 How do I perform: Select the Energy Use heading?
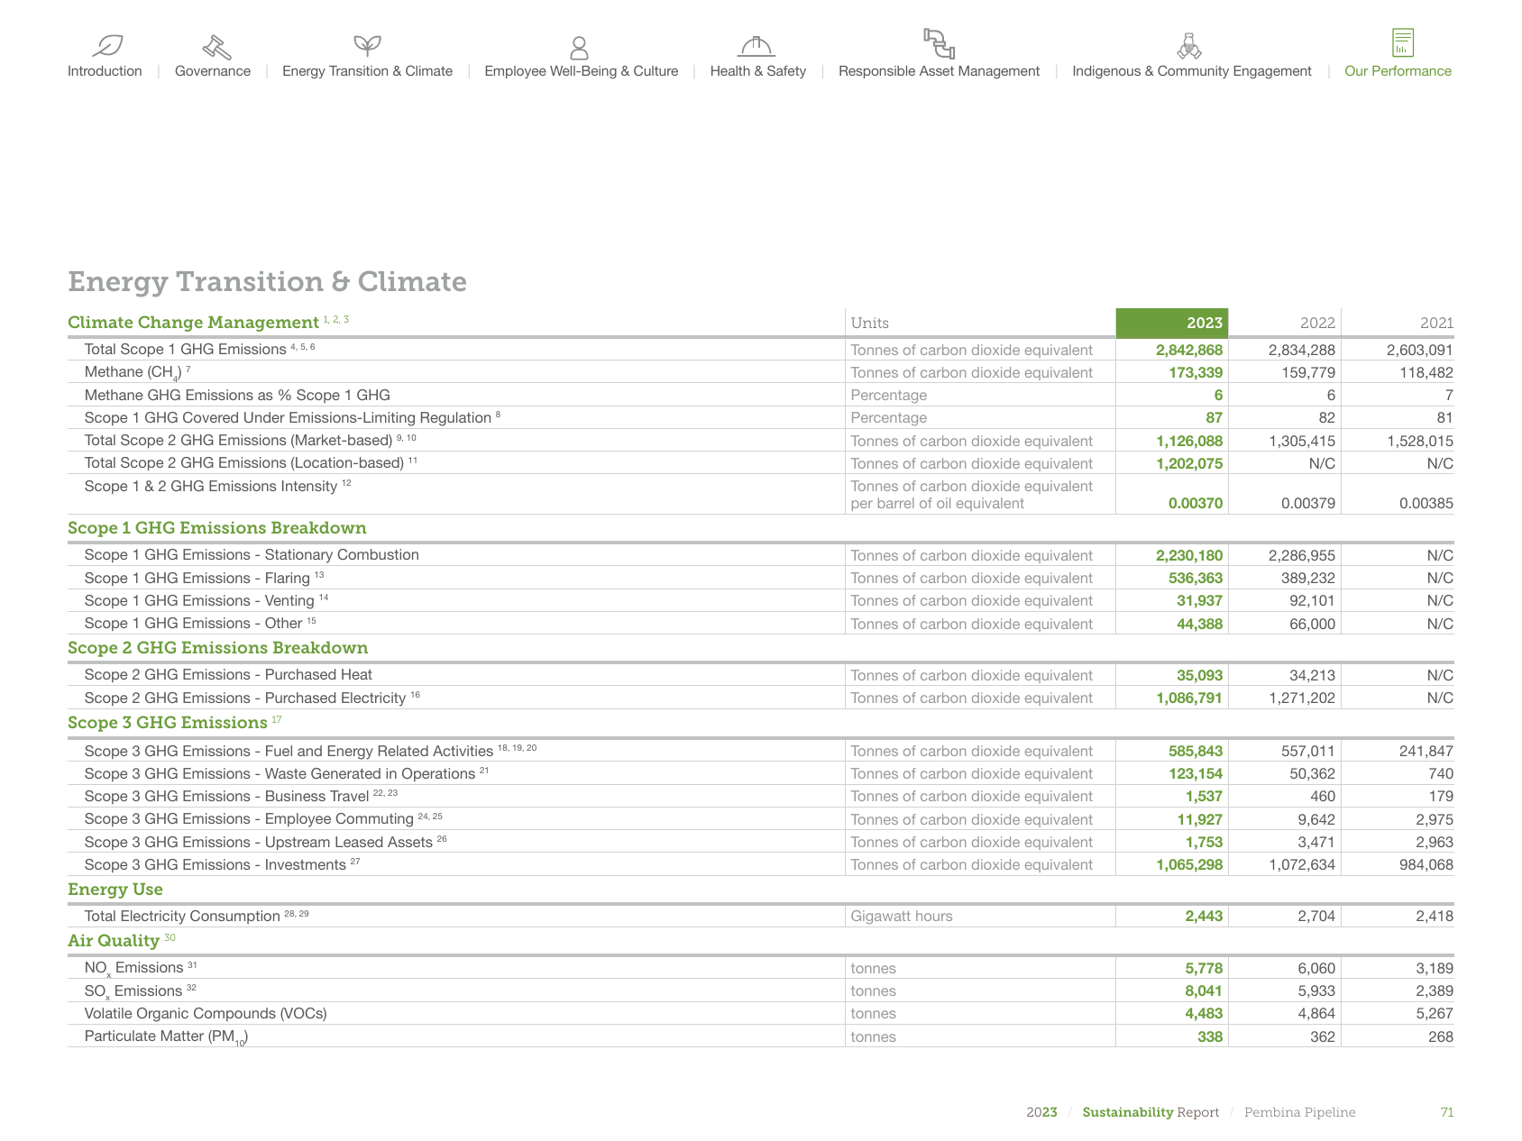(x=115, y=890)
